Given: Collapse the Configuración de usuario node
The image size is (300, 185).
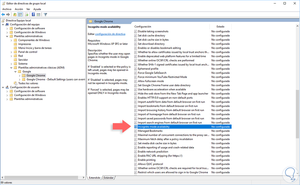Looking at the screenshot, I should click(x=3, y=87).
